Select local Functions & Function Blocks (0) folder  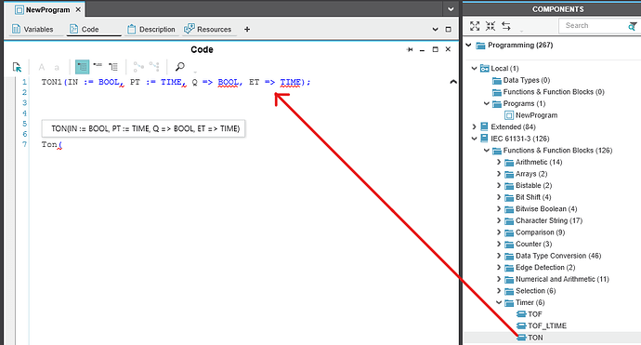[x=554, y=92]
